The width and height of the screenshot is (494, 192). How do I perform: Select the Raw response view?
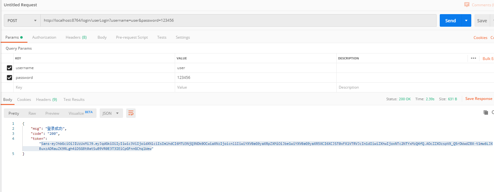(x=32, y=113)
